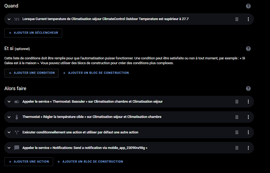The width and height of the screenshot is (270, 173).
Task: Click the help icon next to Et si
Action: (248, 48)
